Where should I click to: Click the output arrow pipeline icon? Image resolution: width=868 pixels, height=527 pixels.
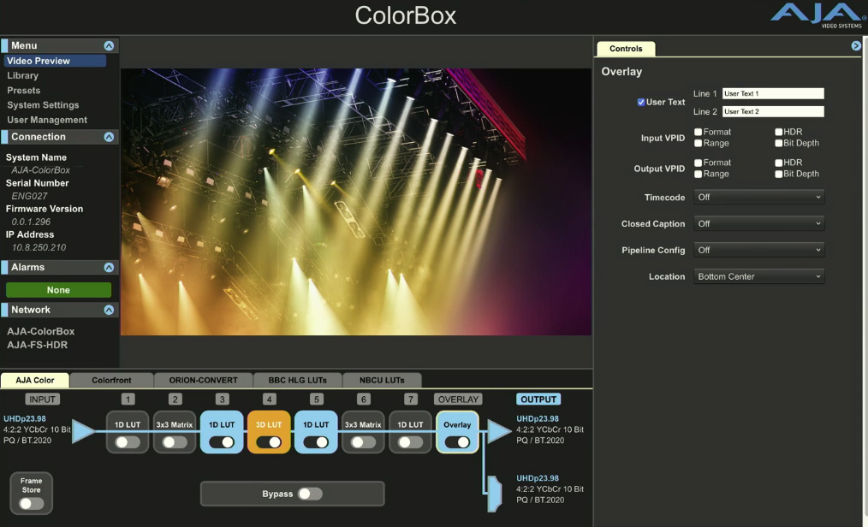tap(499, 431)
